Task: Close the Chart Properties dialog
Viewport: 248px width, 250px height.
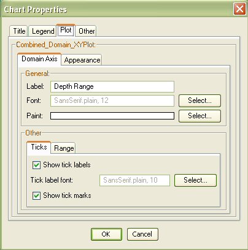Action: pyautogui.click(x=239, y=9)
